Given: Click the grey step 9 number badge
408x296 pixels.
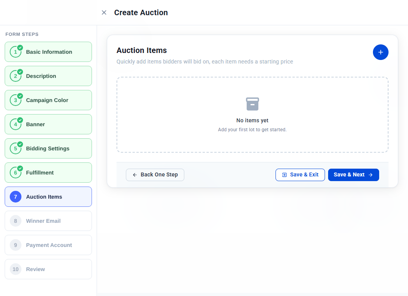Looking at the screenshot, I should (16, 245).
